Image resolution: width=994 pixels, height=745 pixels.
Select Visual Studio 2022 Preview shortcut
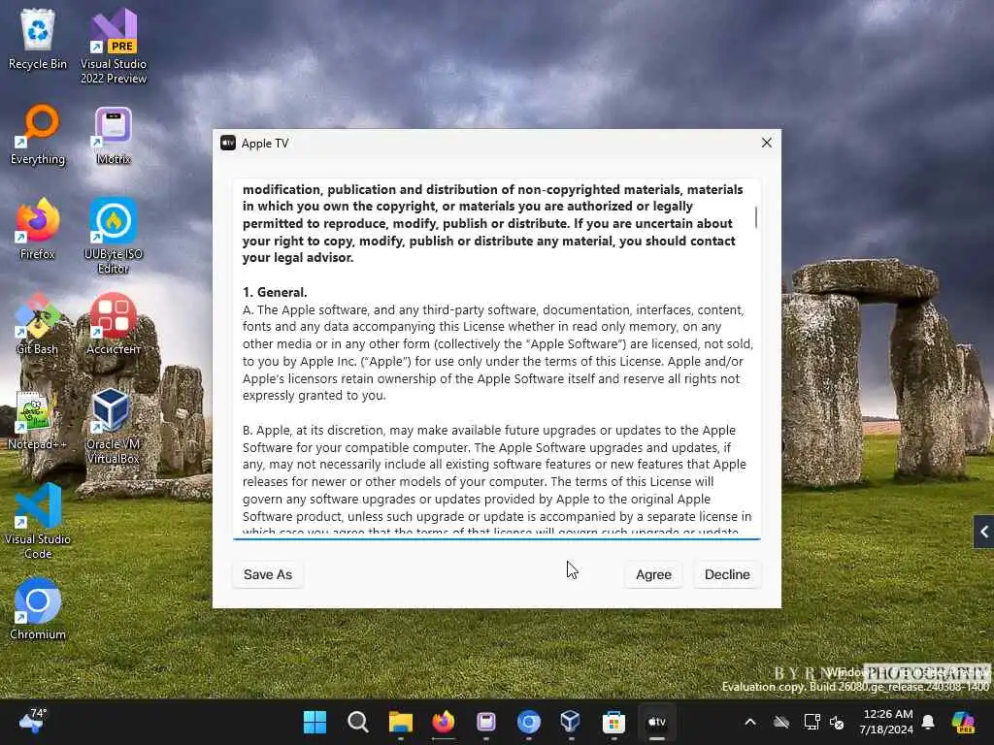pos(114,46)
